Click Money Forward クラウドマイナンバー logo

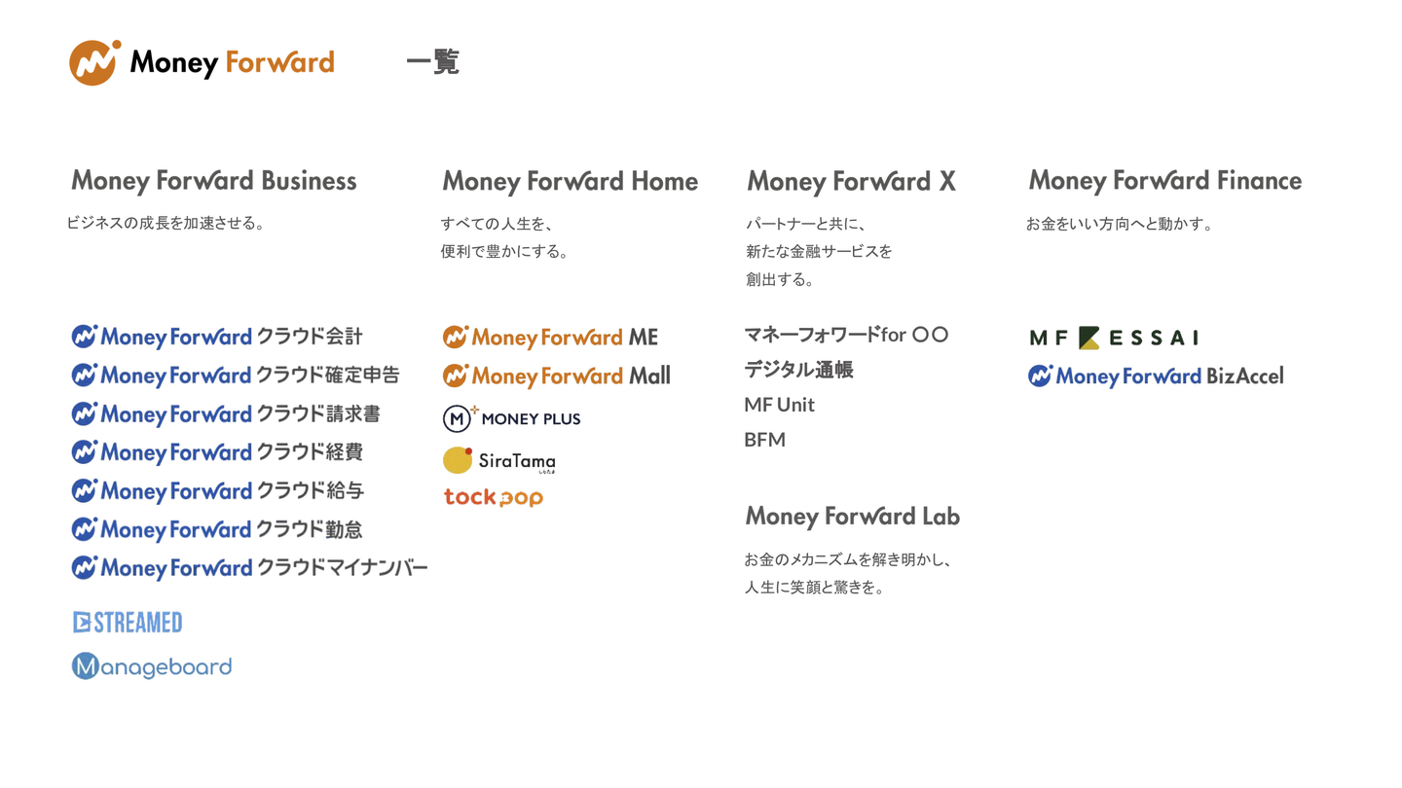(x=249, y=567)
